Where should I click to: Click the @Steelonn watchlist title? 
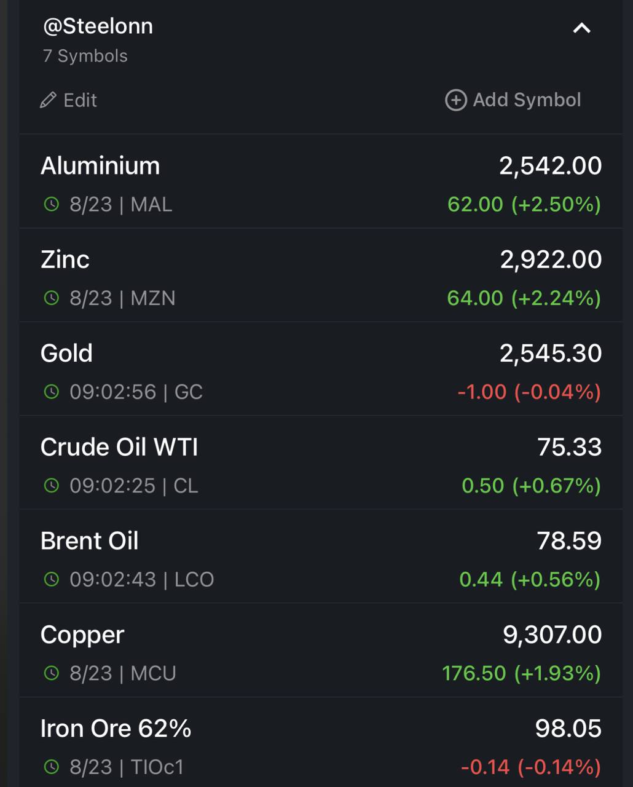point(98,26)
